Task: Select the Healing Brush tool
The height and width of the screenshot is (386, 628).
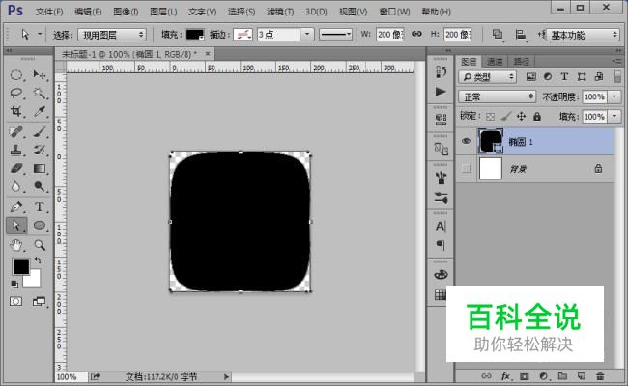Action: (x=16, y=131)
